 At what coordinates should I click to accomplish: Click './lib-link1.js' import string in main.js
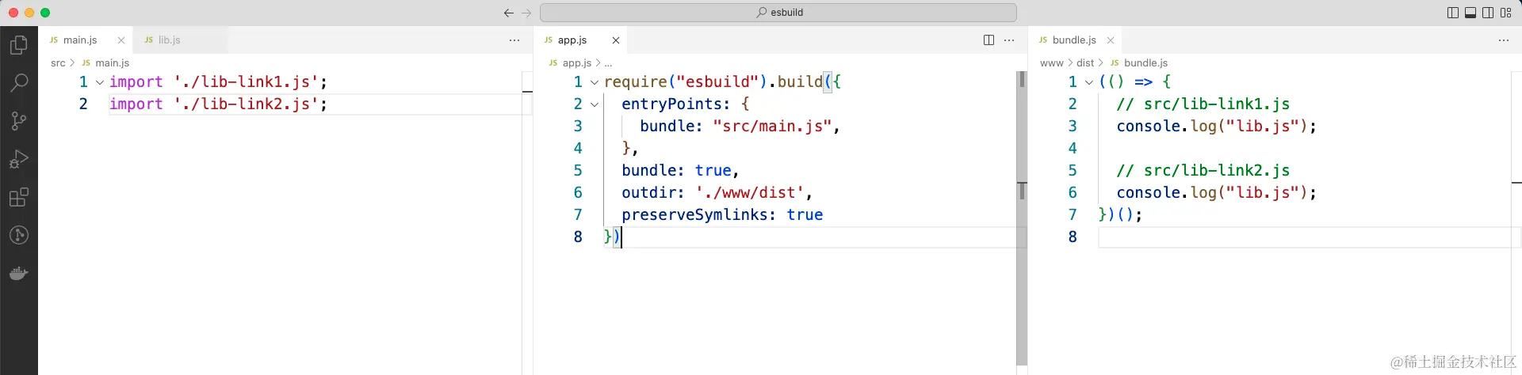247,81
